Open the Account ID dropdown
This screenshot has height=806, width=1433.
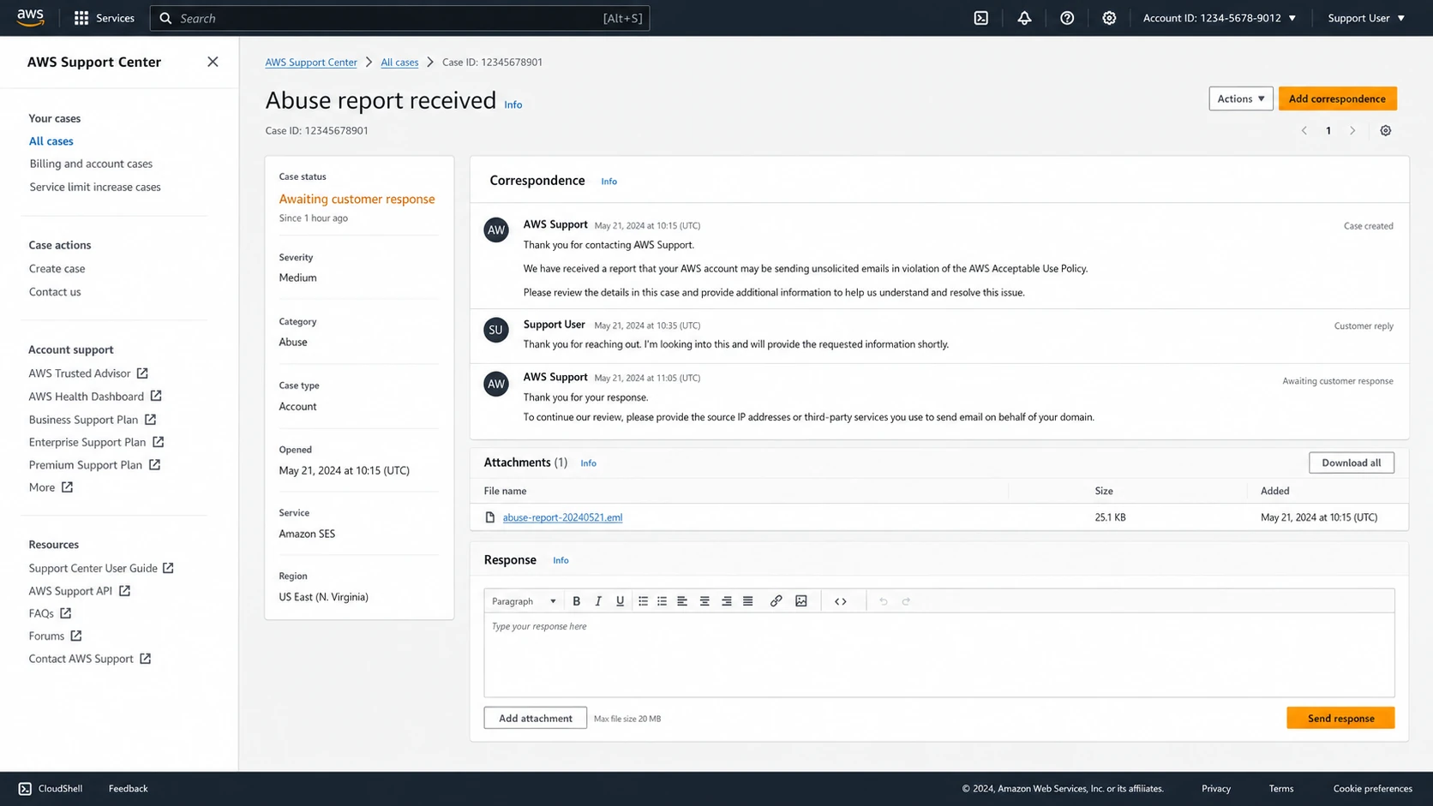pos(1220,18)
